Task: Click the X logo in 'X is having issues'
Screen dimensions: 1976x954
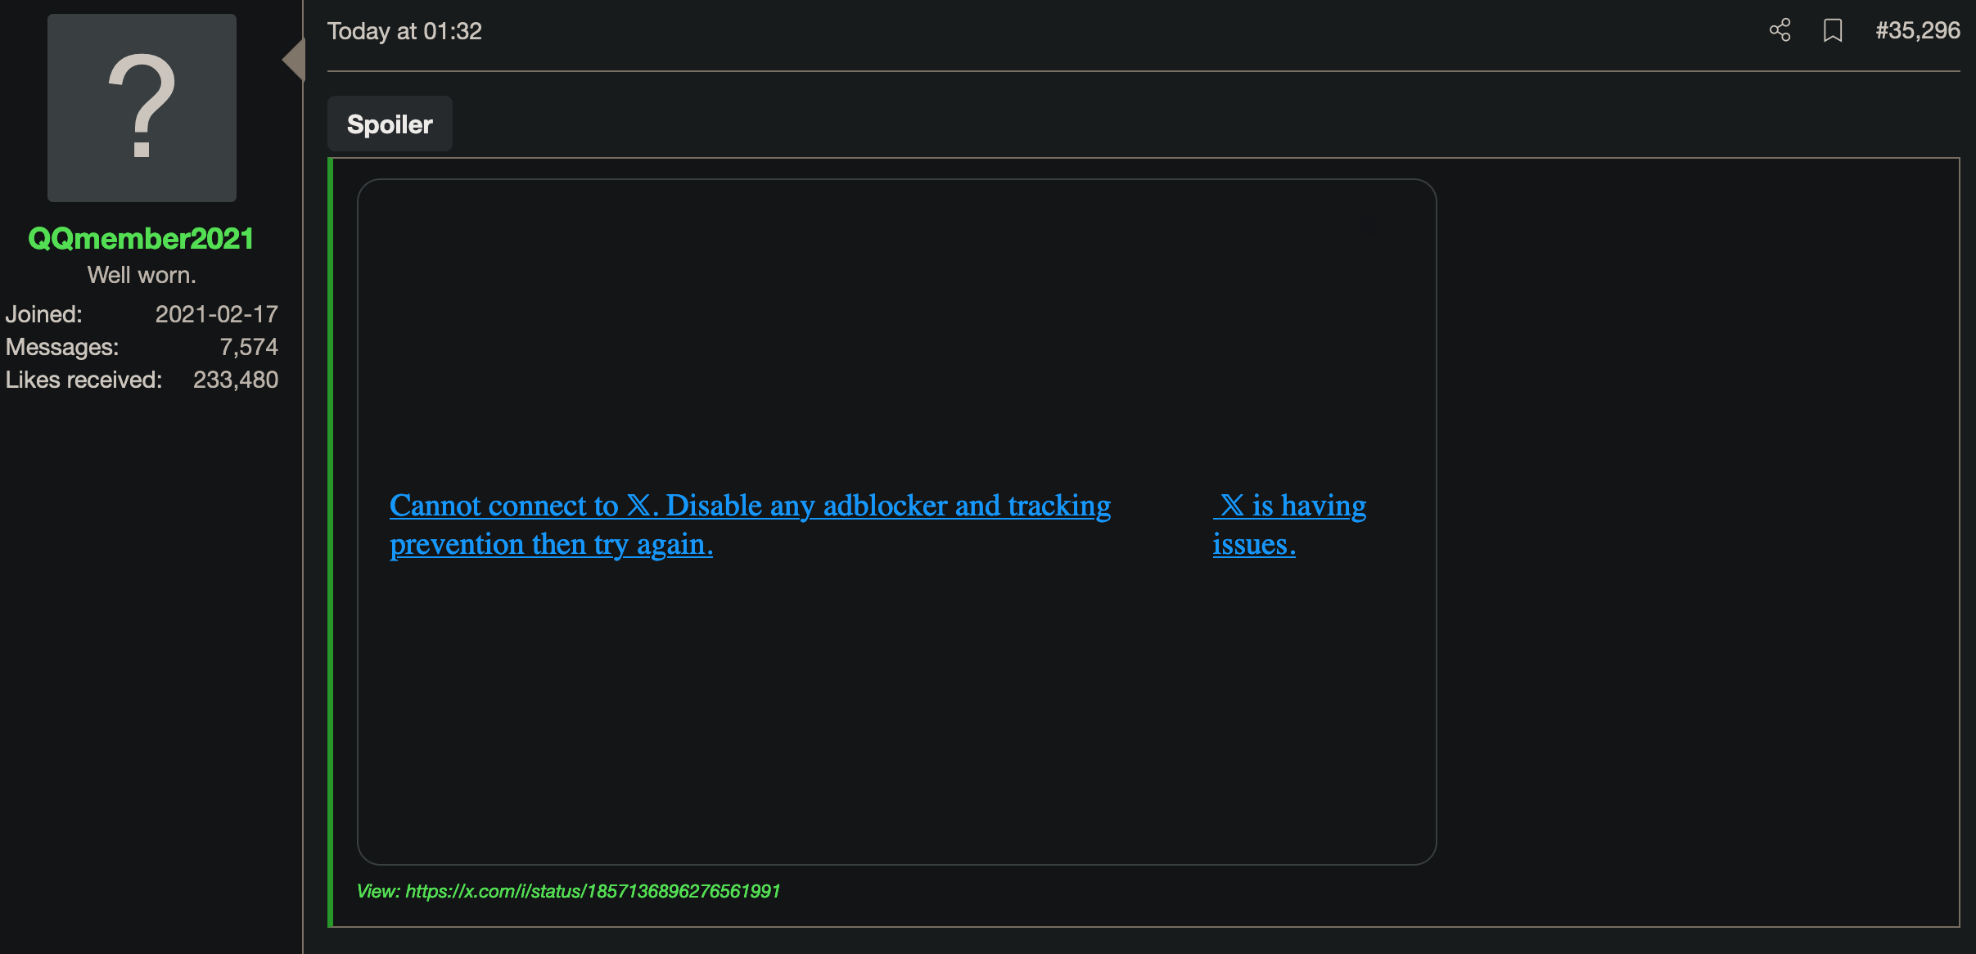Action: [1231, 506]
